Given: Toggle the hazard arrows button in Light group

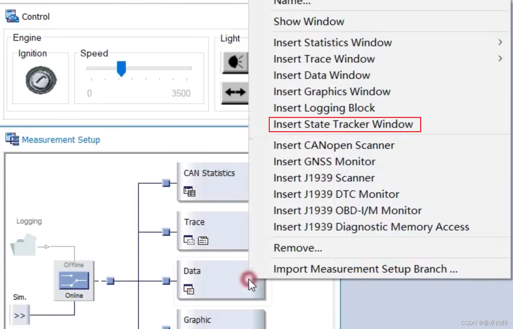Looking at the screenshot, I should [x=235, y=92].
